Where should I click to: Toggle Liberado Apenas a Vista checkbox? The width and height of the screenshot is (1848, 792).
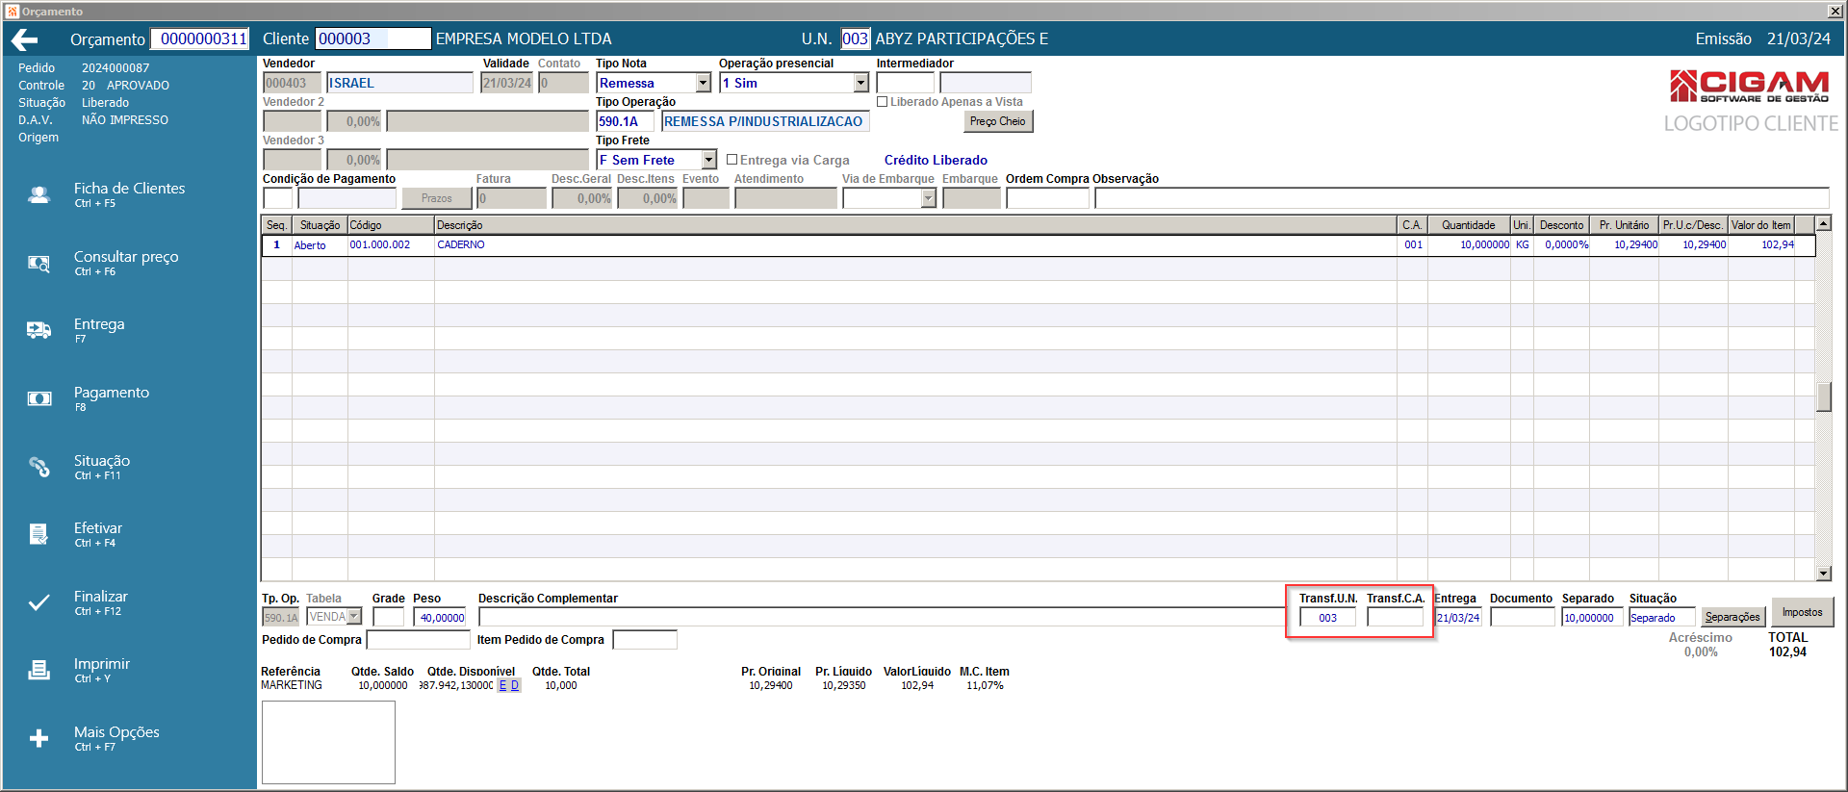(x=882, y=102)
